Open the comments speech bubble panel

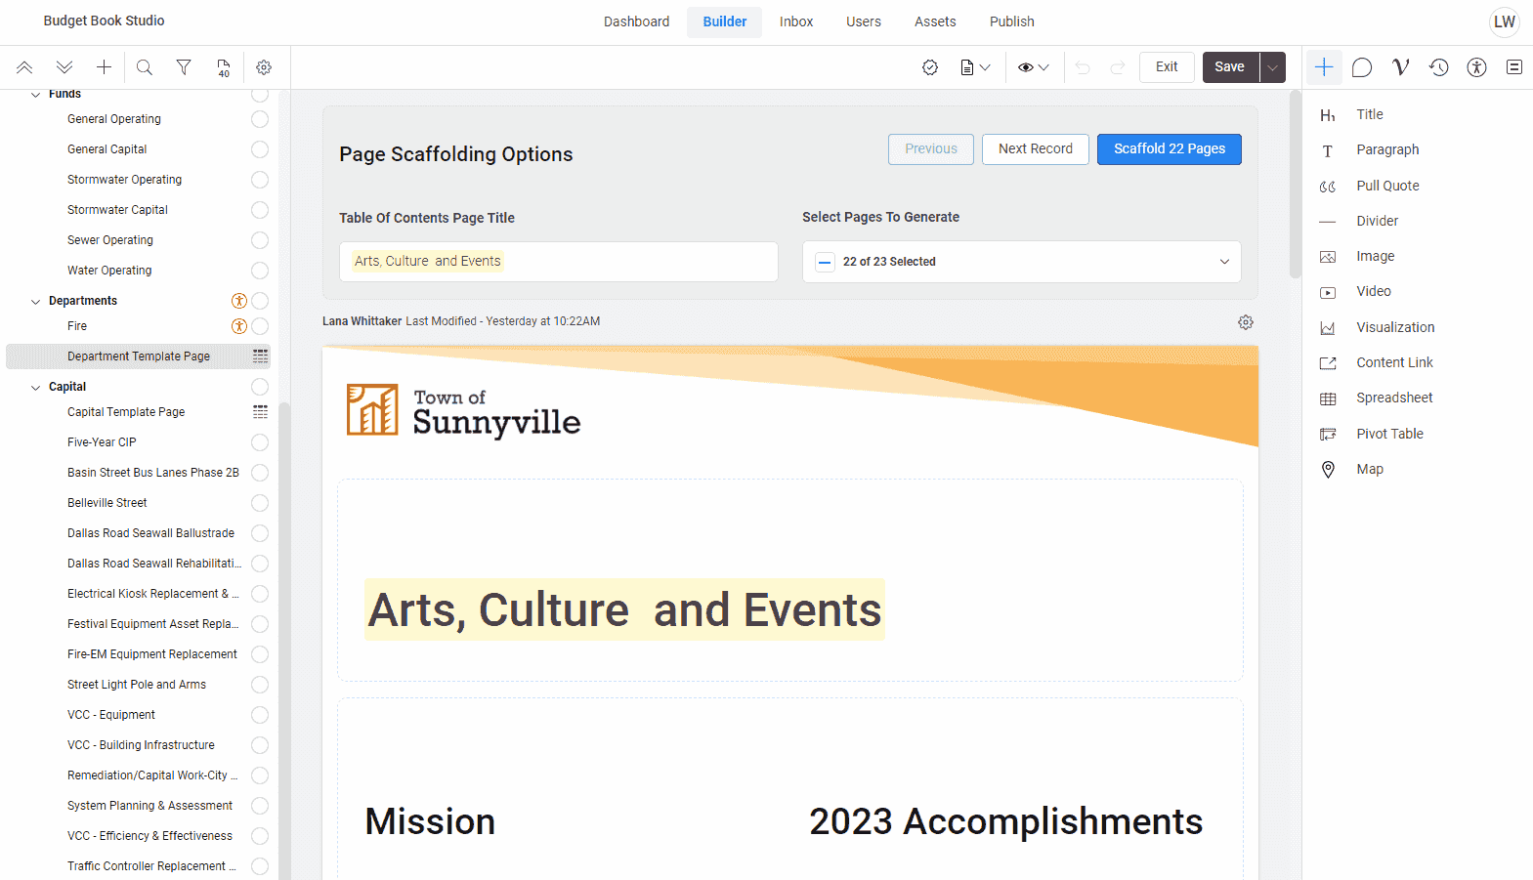1362,67
